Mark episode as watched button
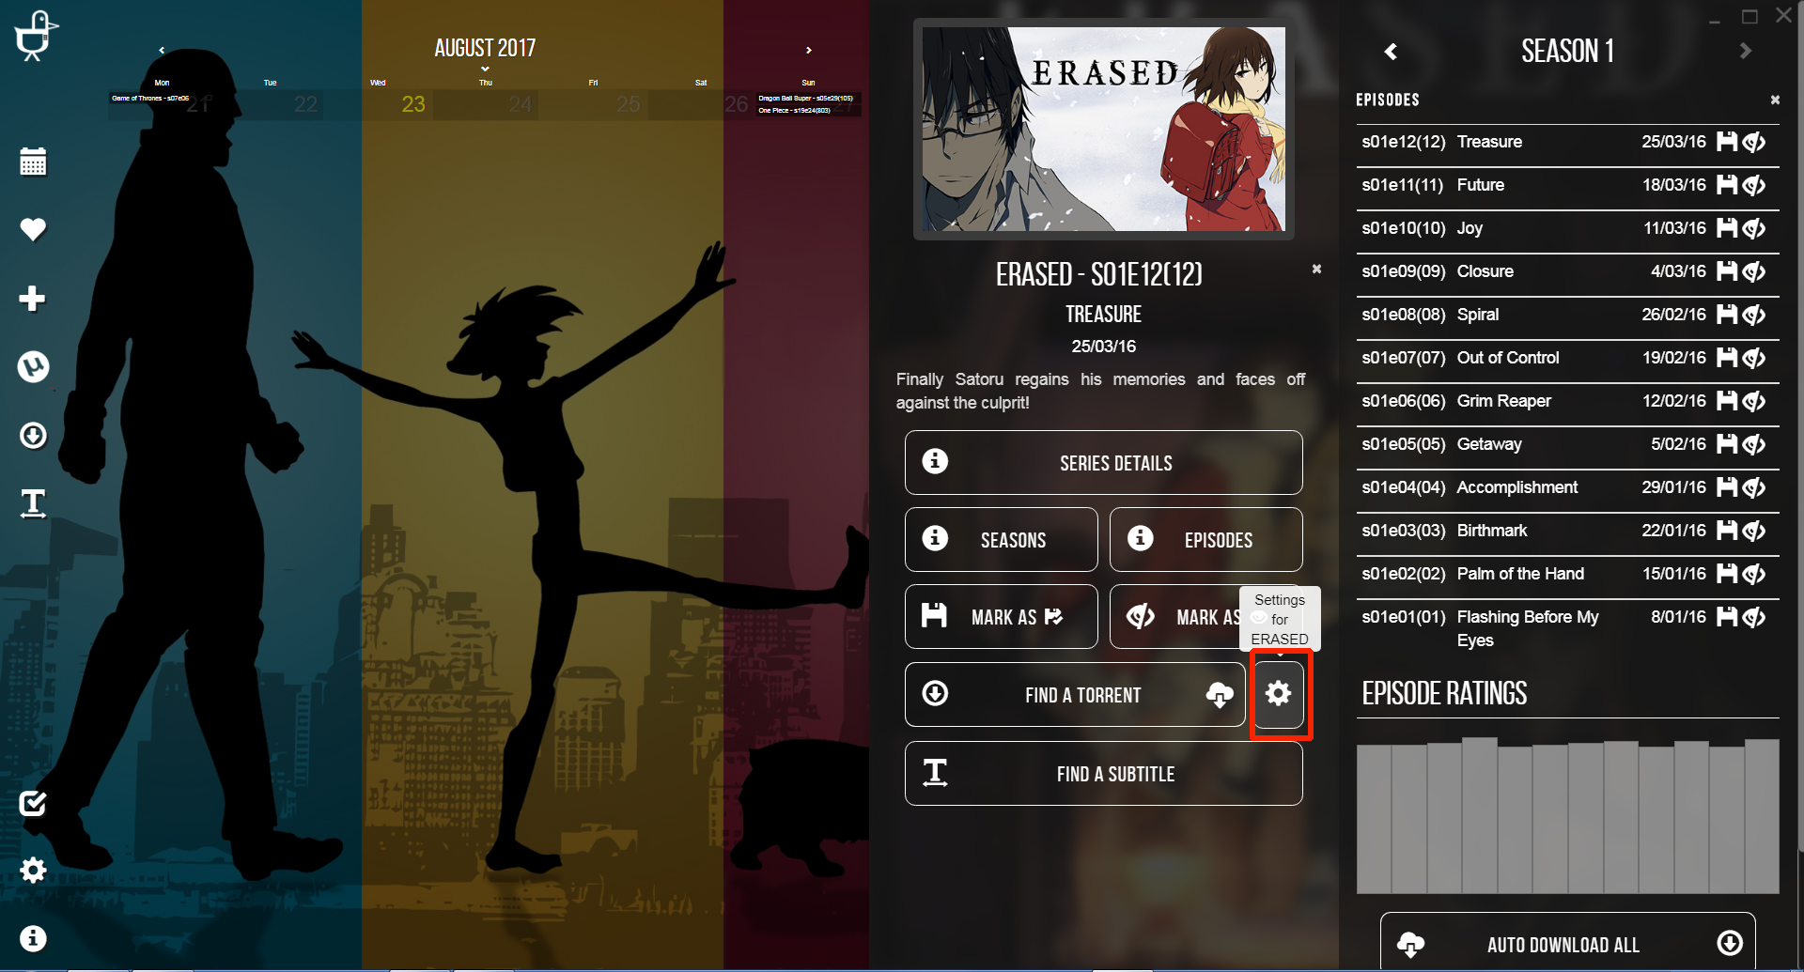Screen dimensions: 1804x972 [x=1205, y=617]
